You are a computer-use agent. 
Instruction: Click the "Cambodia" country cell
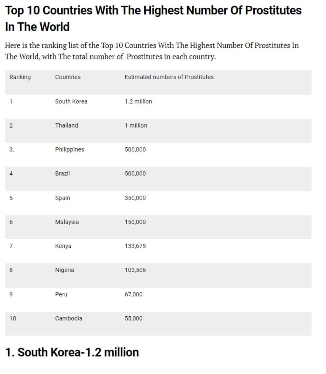click(x=68, y=318)
